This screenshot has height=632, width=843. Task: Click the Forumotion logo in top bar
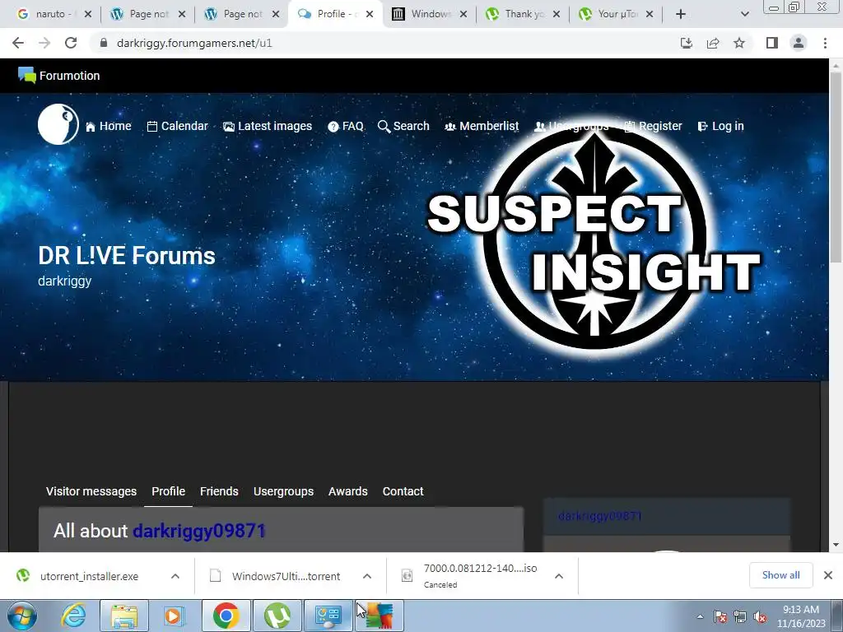(59, 76)
